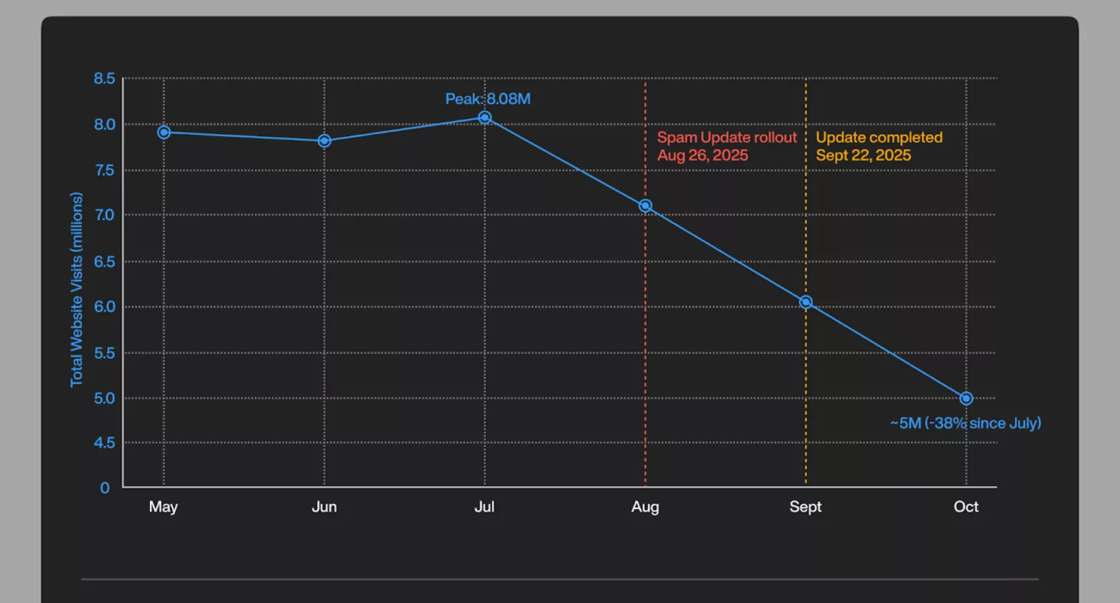Click the 'Sept' x-axis label

(x=806, y=507)
